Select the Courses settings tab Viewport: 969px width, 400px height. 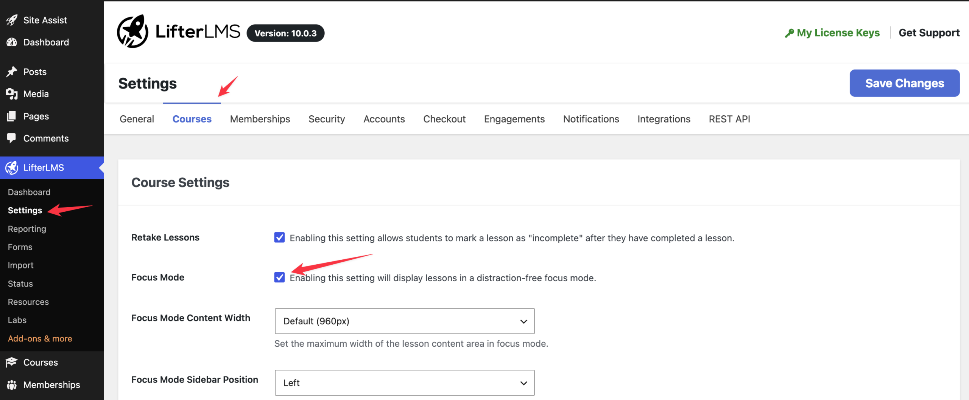[192, 119]
